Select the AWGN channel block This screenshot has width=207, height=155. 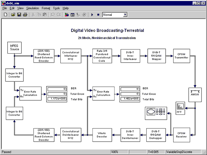[x=195, y=95]
